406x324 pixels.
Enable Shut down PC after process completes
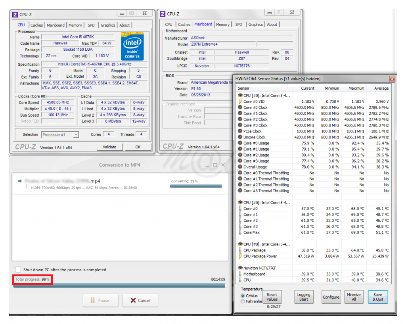tap(18, 270)
